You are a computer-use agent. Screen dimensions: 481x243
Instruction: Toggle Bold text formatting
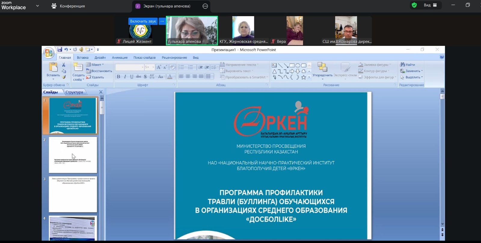pos(118,77)
